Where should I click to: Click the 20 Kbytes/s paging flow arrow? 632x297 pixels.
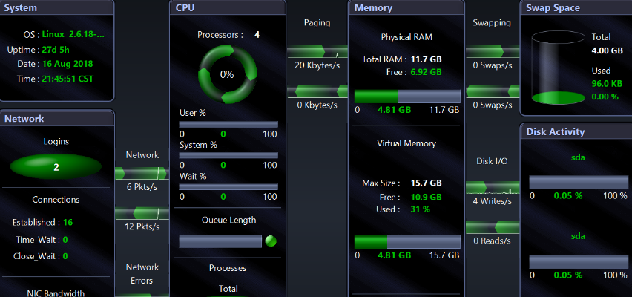pyautogui.click(x=317, y=51)
